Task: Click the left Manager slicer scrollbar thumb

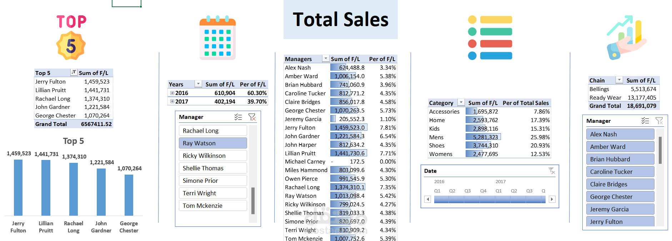Action: point(253,201)
